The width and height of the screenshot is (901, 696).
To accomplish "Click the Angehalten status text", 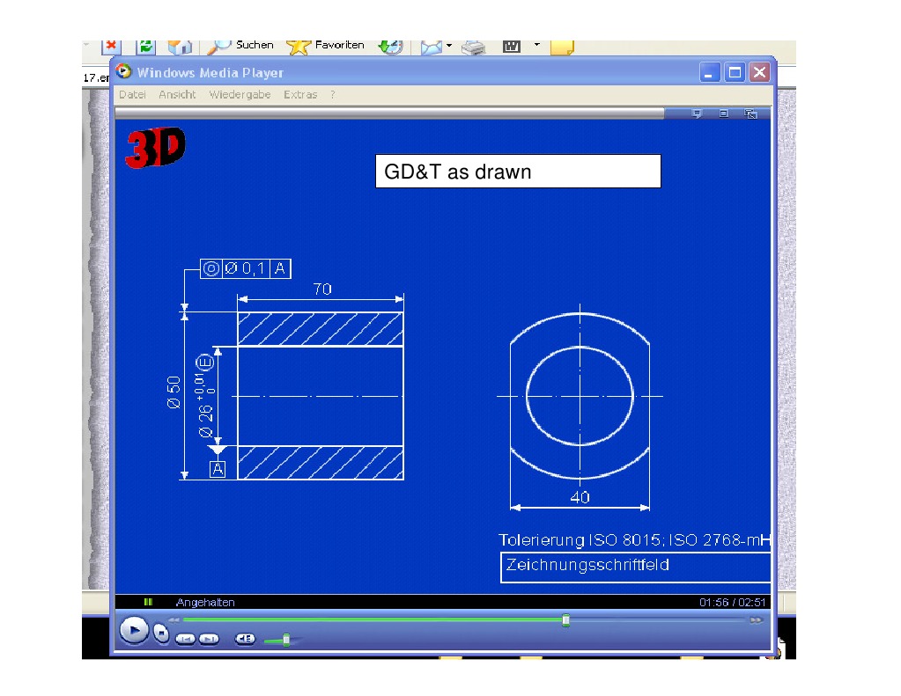I will tap(205, 602).
